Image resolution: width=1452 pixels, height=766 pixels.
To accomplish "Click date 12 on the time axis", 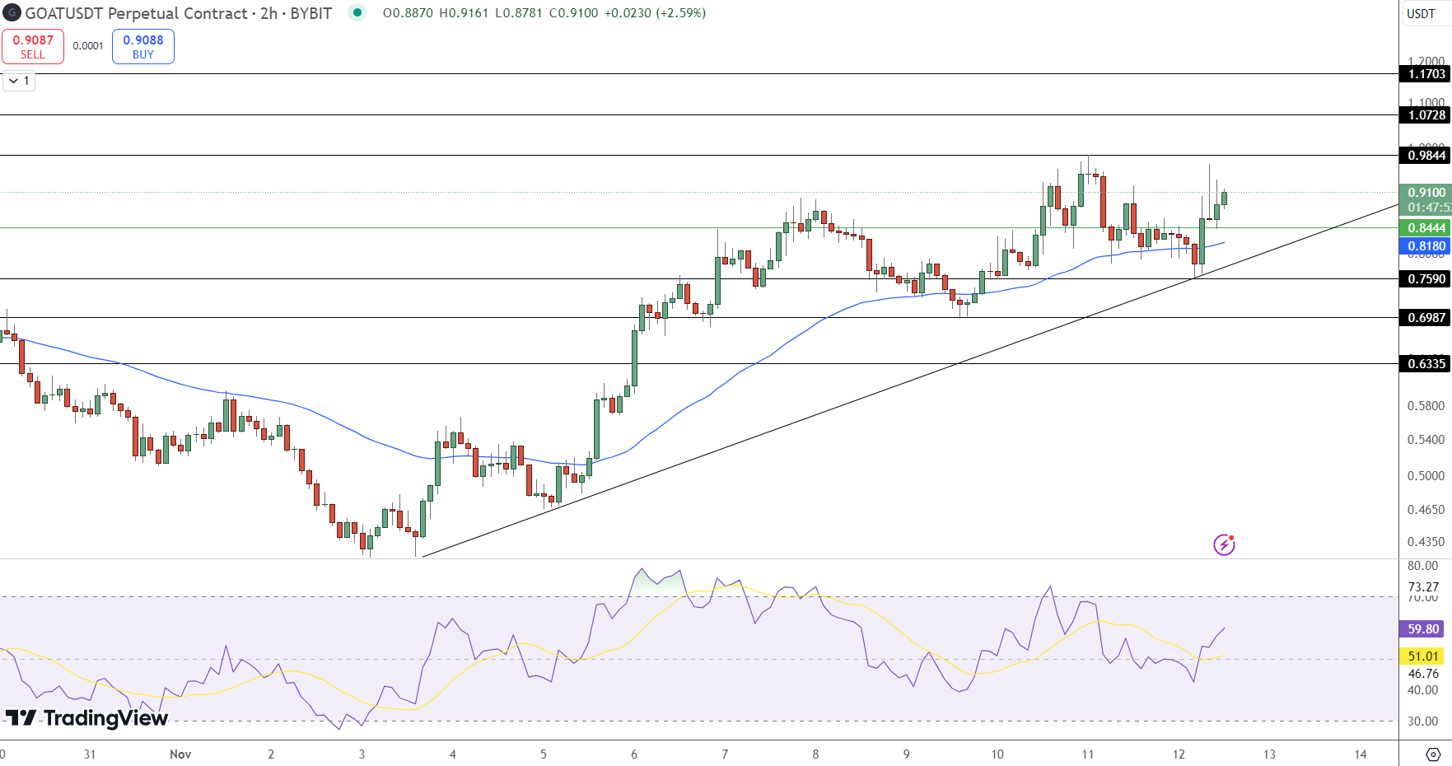I will pos(1179,754).
